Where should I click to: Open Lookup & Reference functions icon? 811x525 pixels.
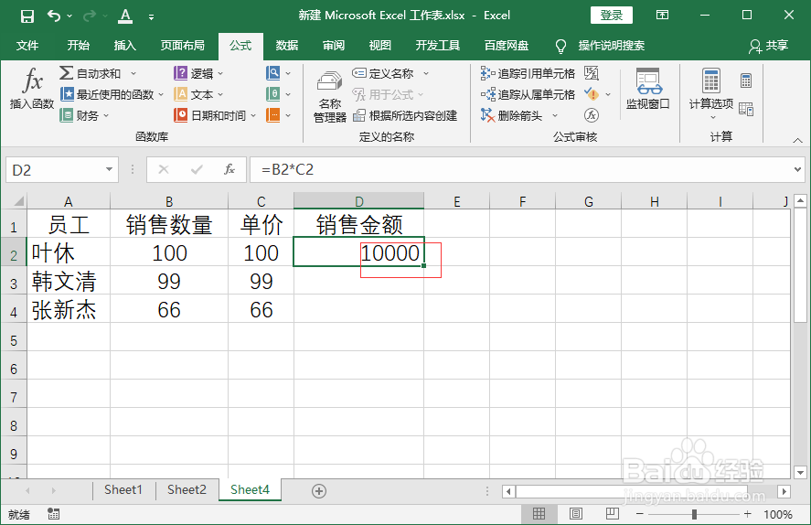(x=273, y=73)
